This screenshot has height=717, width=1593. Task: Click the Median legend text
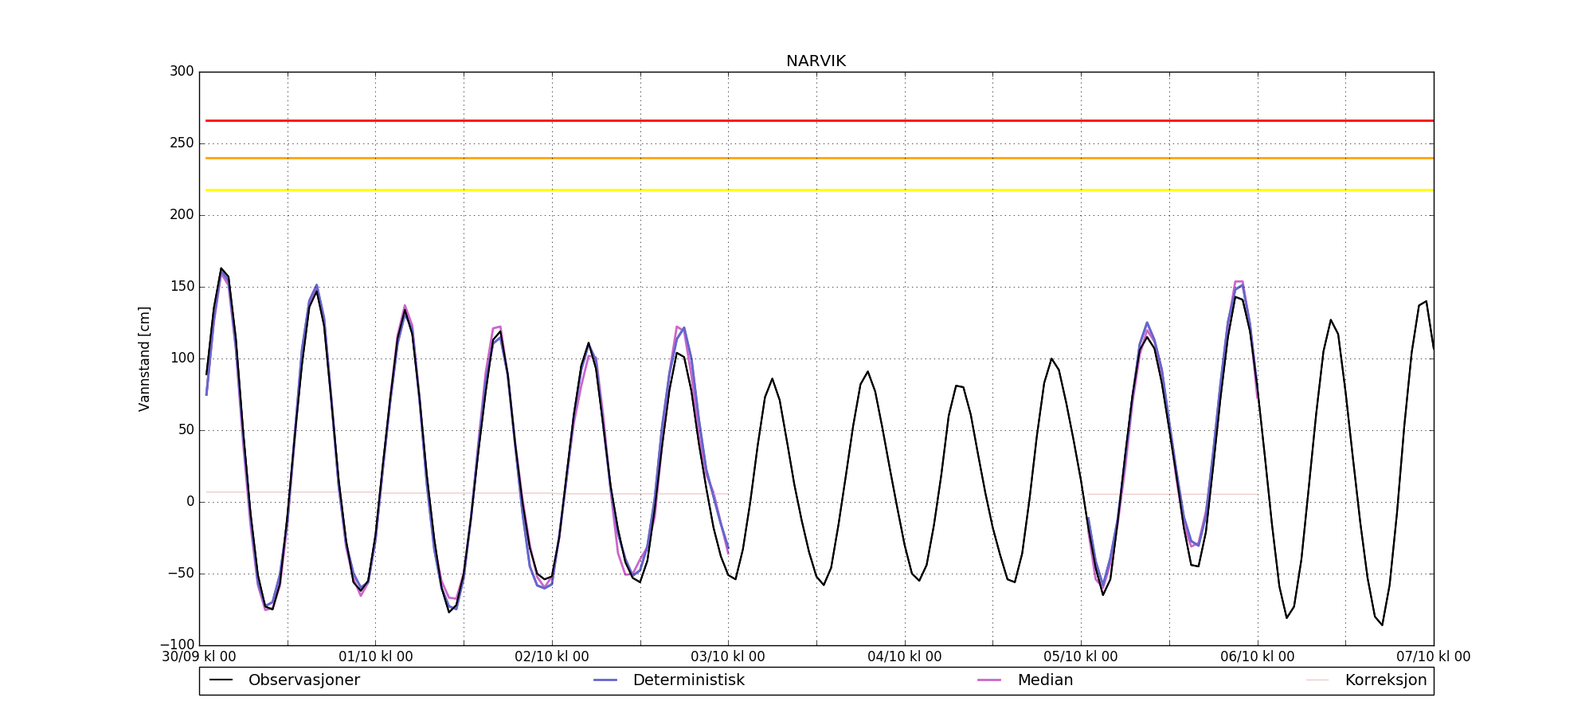tap(1045, 680)
